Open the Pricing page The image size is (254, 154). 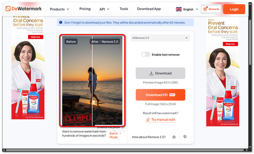pyautogui.click(x=85, y=9)
